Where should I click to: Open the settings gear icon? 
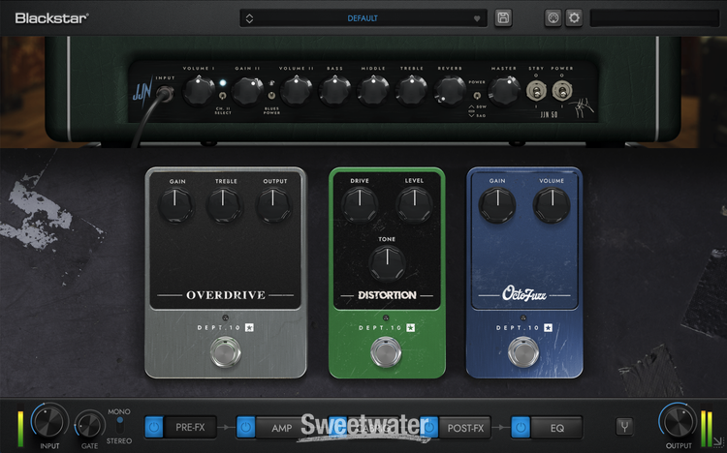coord(574,18)
